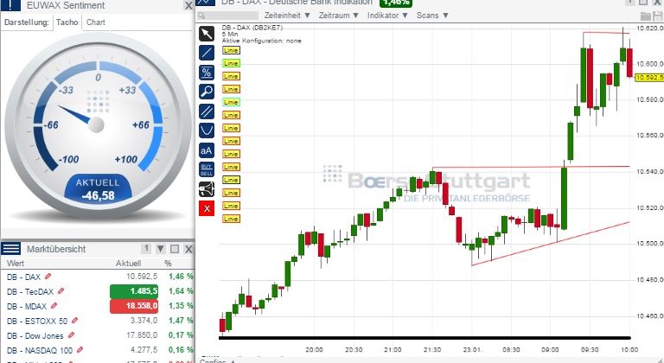The width and height of the screenshot is (664, 363).
Task: Select the percent retracement tool
Action: tap(207, 73)
